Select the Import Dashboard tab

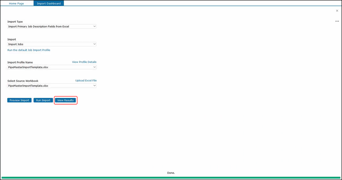point(49,3)
